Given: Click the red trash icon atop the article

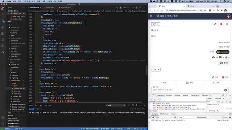Looking at the screenshot, I should 221,24.
